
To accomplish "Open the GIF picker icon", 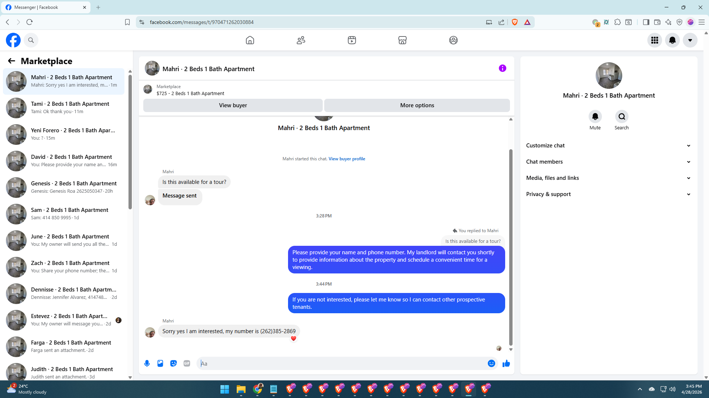I will click(187, 363).
